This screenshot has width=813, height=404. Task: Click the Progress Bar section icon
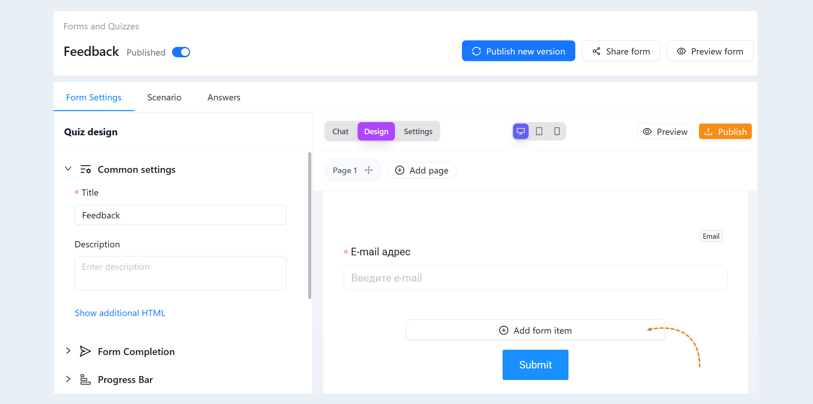coord(85,379)
